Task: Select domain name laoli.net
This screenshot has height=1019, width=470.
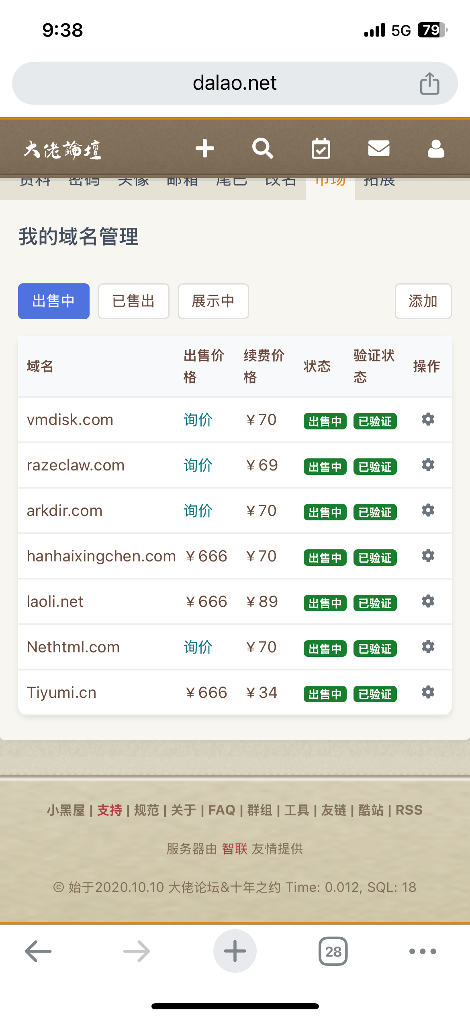Action: click(55, 602)
